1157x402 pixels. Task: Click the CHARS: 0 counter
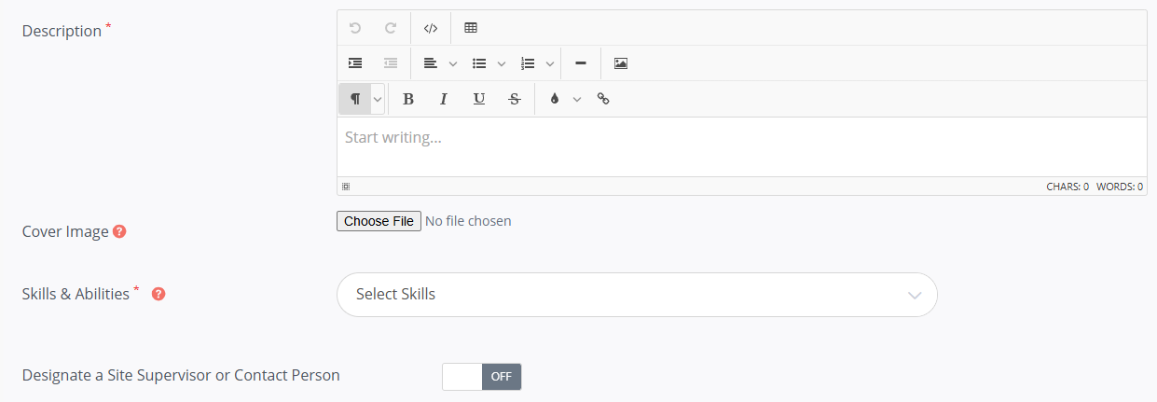pos(1067,187)
